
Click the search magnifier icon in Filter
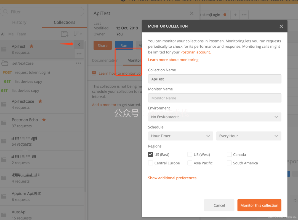click(6, 12)
